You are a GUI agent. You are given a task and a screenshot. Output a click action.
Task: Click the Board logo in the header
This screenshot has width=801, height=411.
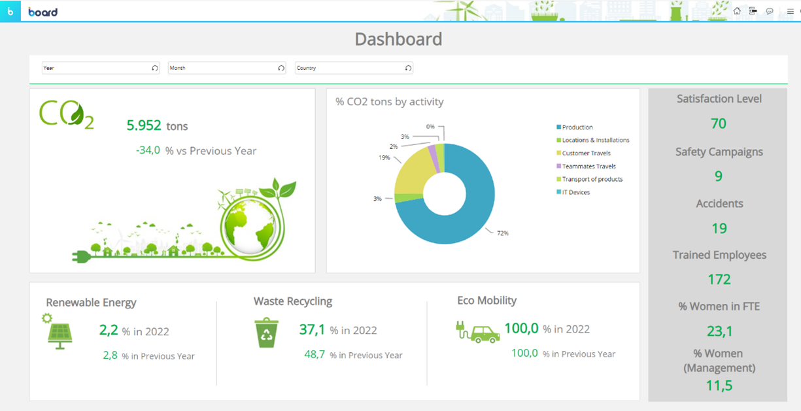pyautogui.click(x=43, y=11)
